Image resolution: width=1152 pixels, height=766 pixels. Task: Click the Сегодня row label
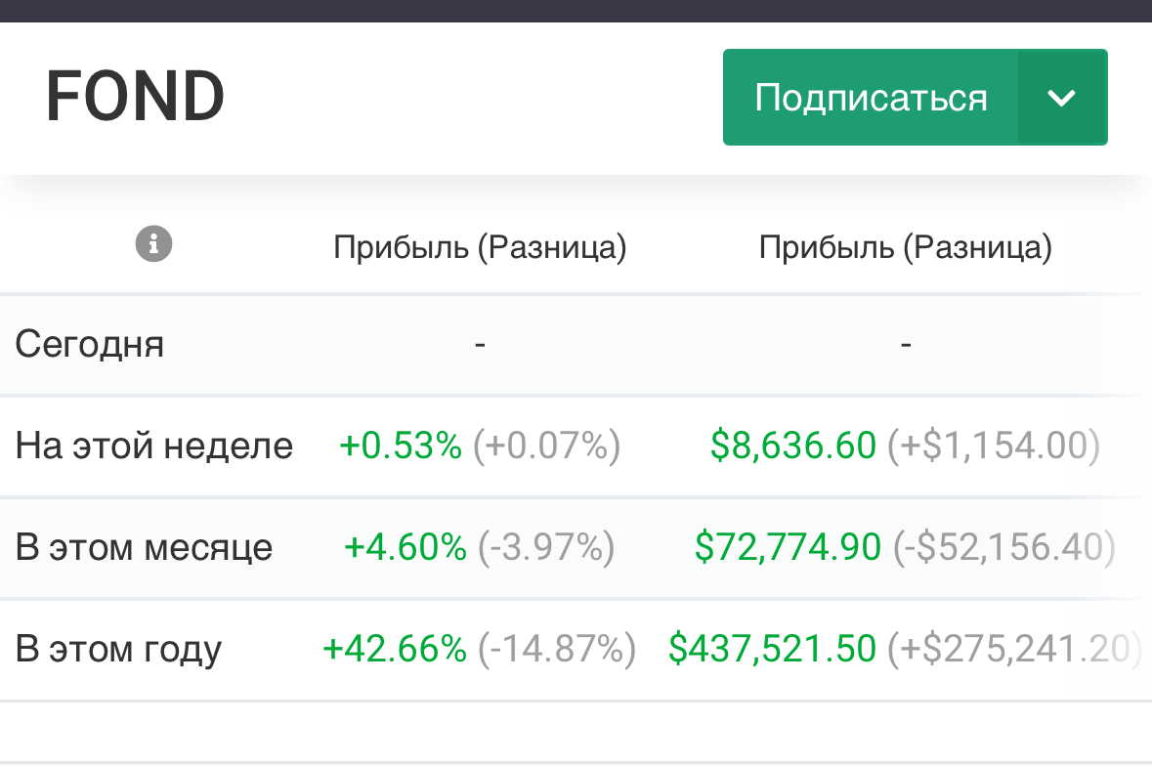pyautogui.click(x=90, y=344)
